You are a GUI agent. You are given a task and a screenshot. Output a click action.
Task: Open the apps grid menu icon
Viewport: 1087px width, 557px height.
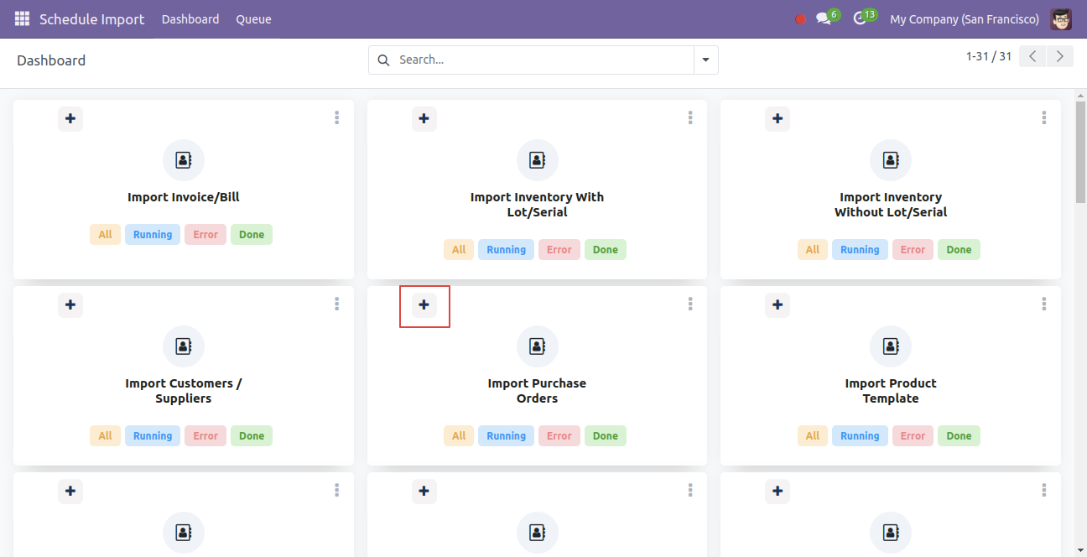(x=22, y=18)
